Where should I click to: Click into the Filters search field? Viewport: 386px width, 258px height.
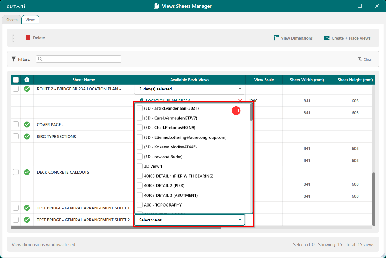[x=80, y=59]
